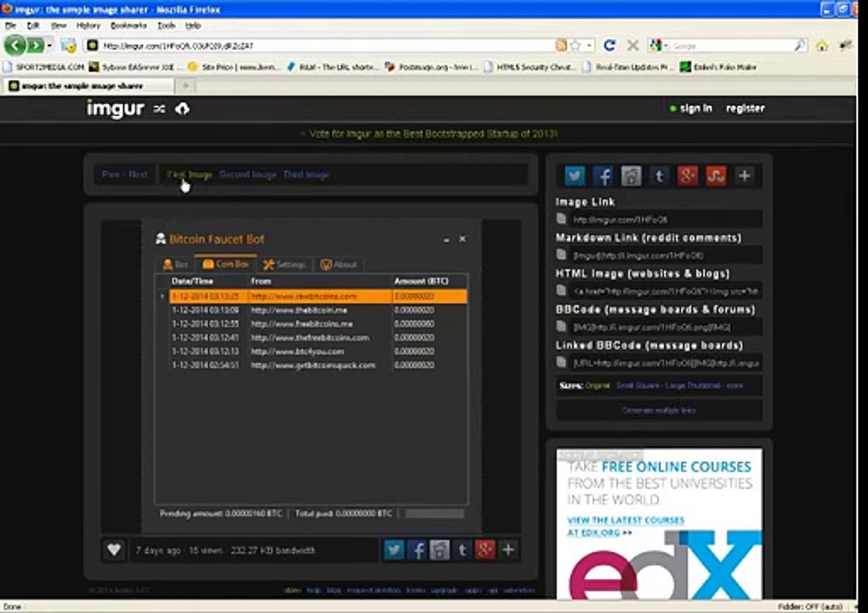Share on Facebook from sidebar icons
The width and height of the screenshot is (868, 613).
click(x=603, y=176)
